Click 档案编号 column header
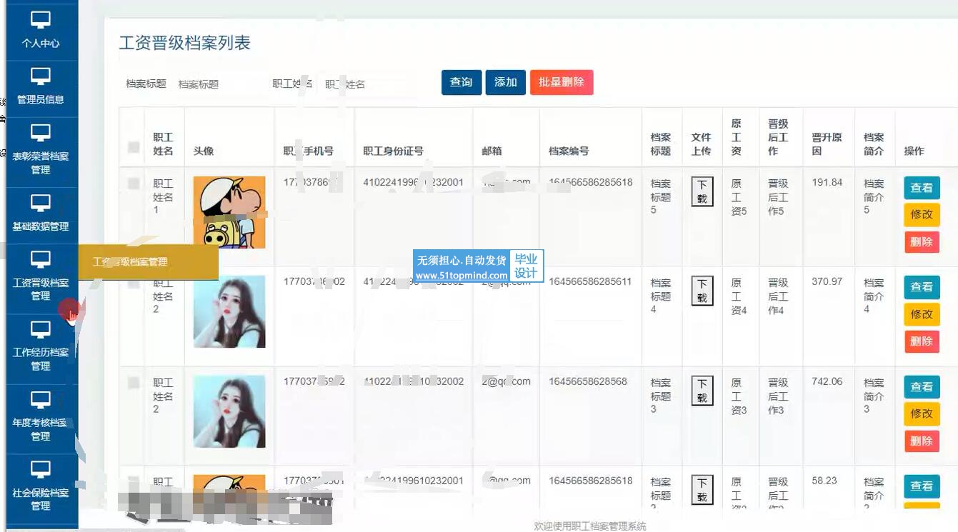 tap(569, 151)
